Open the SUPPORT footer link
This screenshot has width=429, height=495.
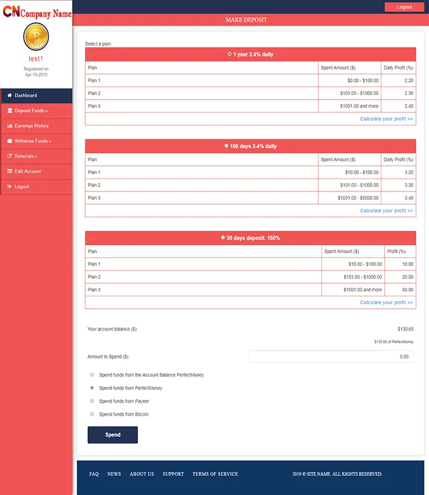(x=174, y=474)
